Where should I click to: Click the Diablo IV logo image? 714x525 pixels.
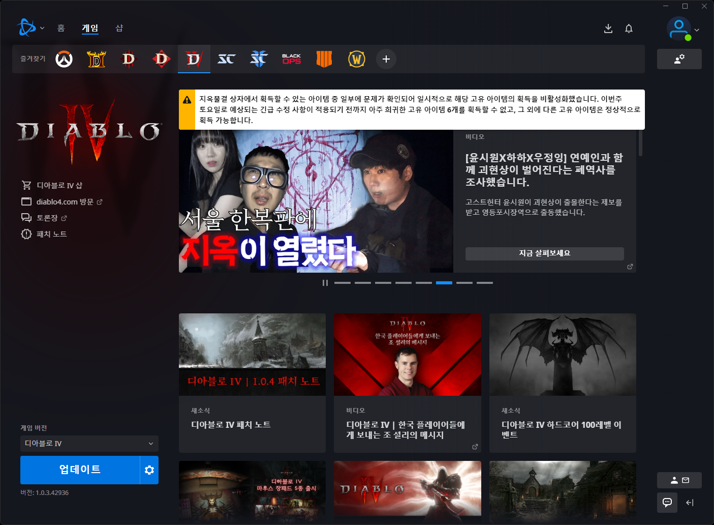(x=89, y=131)
